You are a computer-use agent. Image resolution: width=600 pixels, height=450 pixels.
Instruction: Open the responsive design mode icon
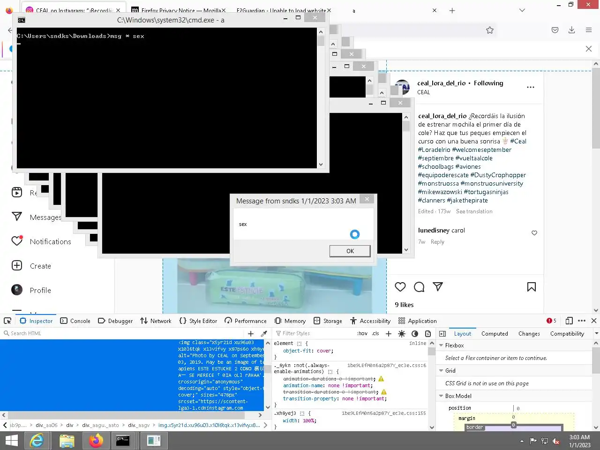(x=569, y=321)
